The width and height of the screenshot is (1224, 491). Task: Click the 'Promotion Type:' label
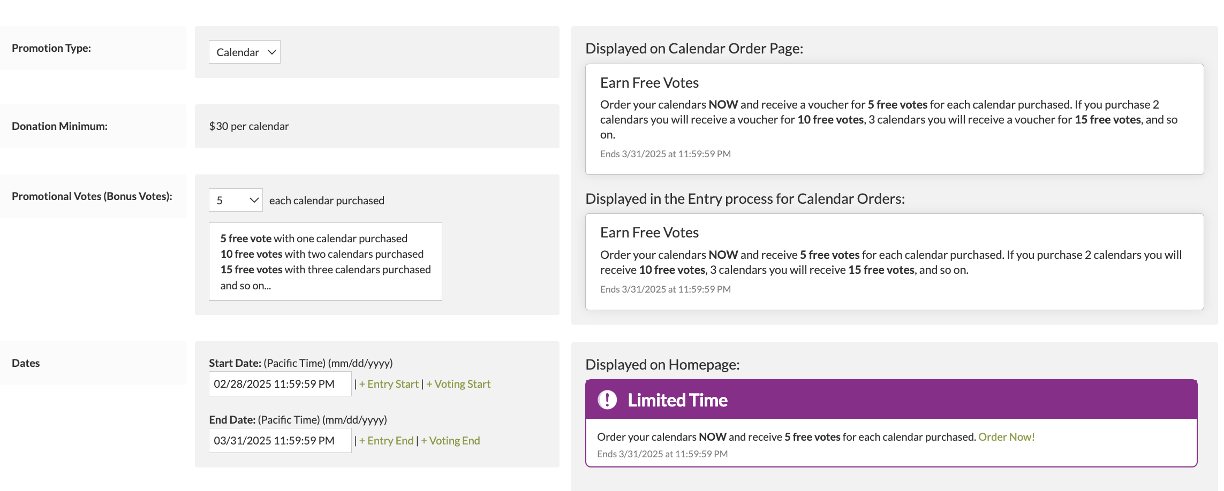51,48
